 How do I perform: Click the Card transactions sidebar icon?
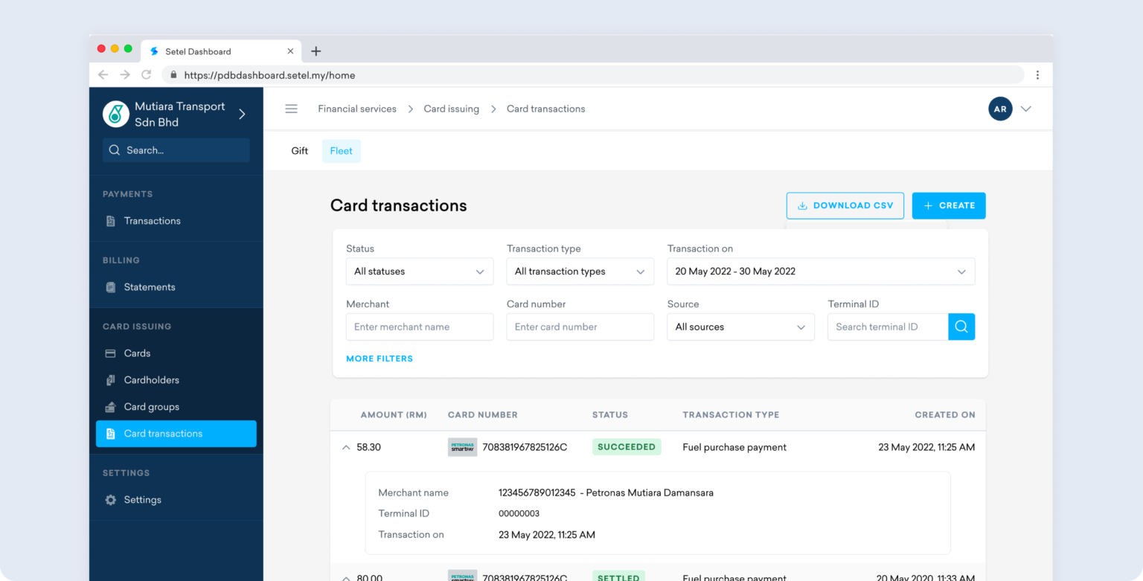coord(111,434)
